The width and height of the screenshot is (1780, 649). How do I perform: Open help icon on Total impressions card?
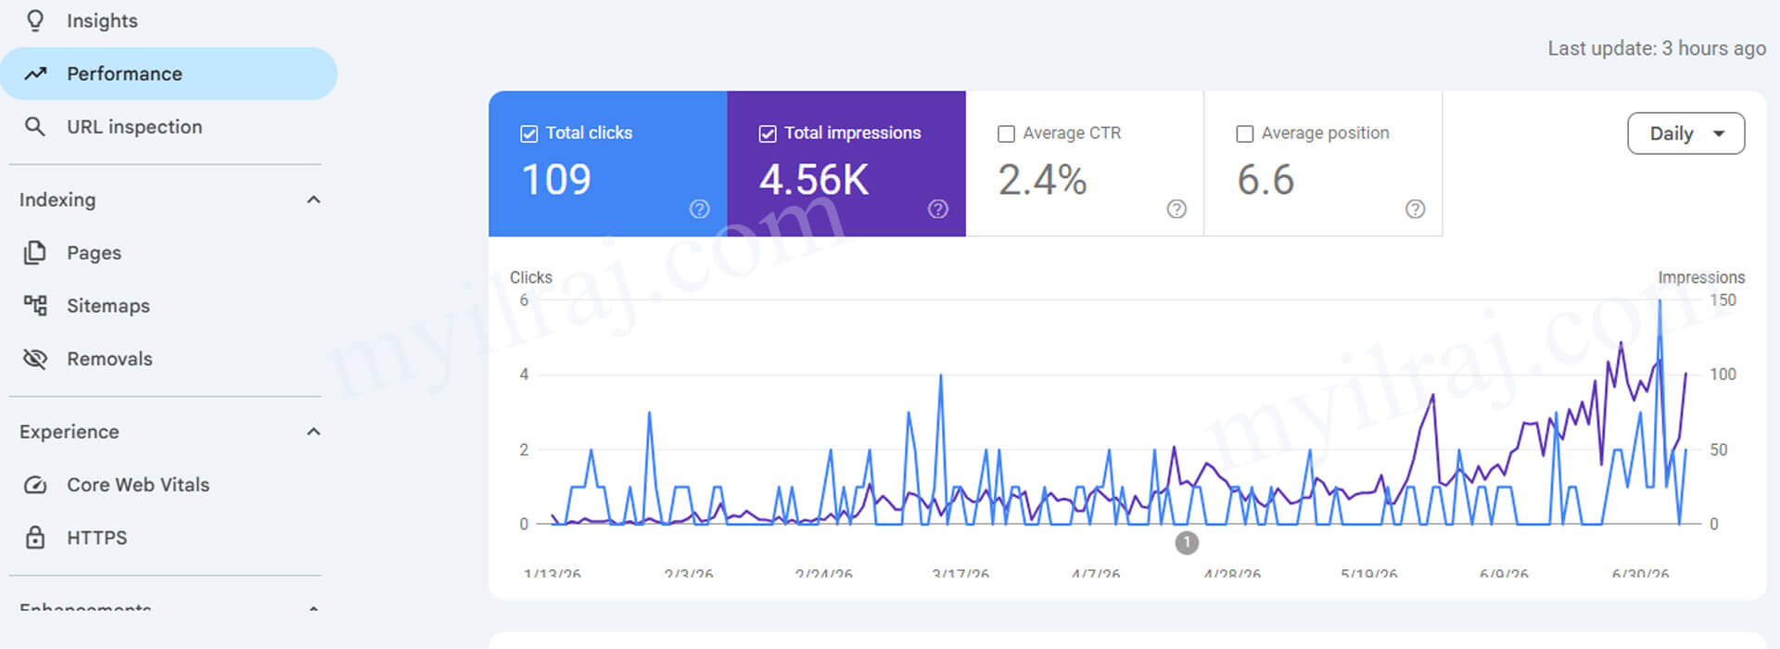(x=938, y=210)
